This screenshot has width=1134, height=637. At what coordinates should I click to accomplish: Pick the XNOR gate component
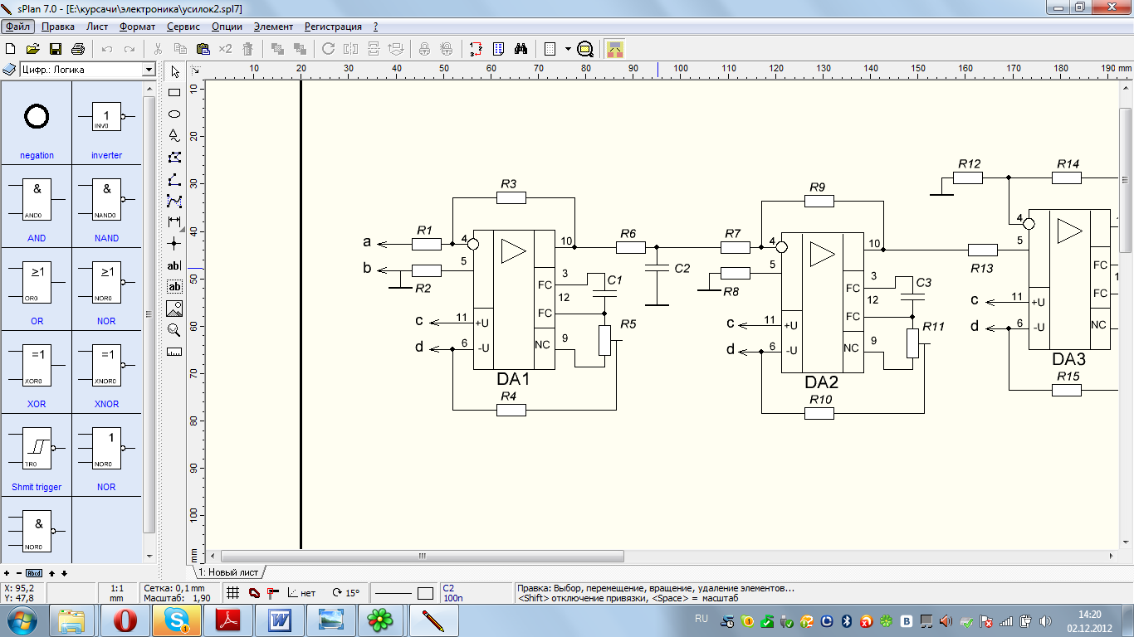[x=106, y=372]
